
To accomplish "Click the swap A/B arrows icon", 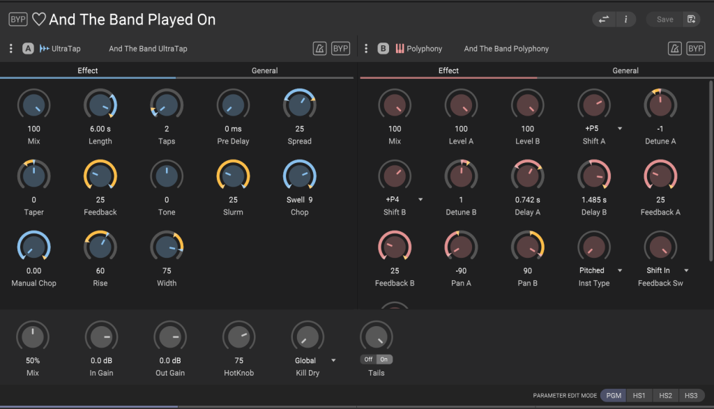I will (604, 19).
